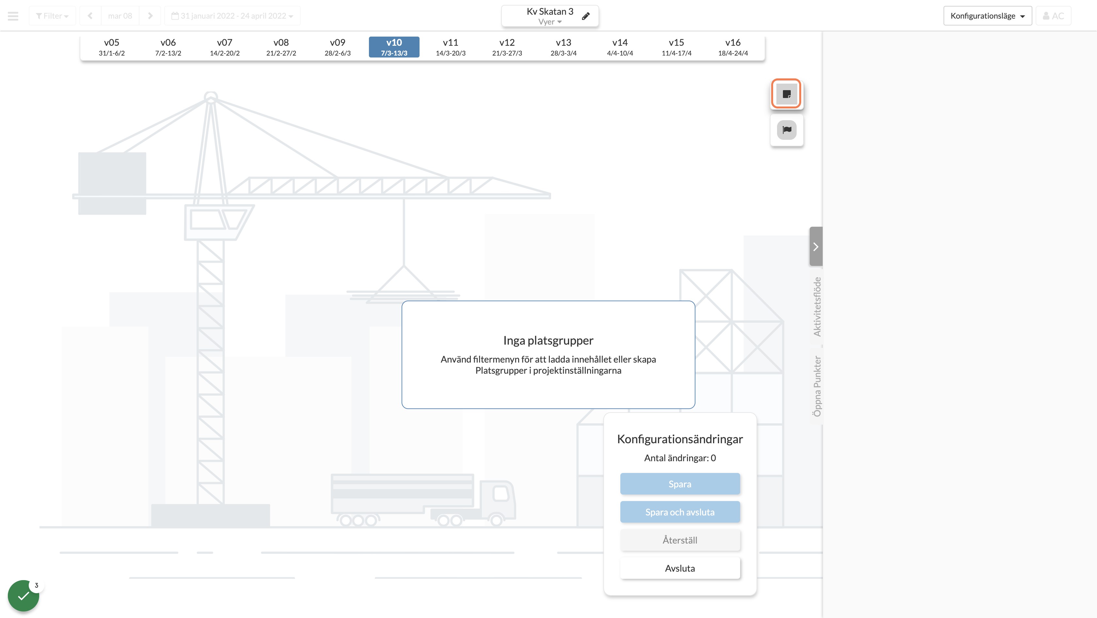Open the hamburger main menu
Screen dimensions: 1097x618
point(13,16)
